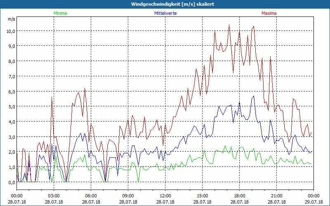Image resolution: width=330 pixels, height=206 pixels.
Task: Click the 1,0 y-axis value
Action: point(12,167)
